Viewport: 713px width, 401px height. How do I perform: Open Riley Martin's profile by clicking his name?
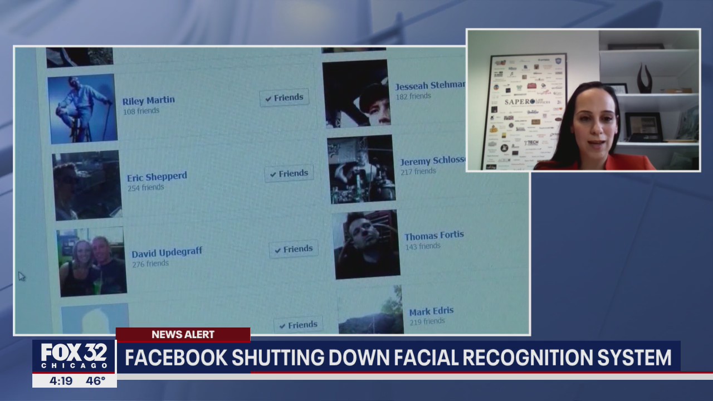click(148, 100)
